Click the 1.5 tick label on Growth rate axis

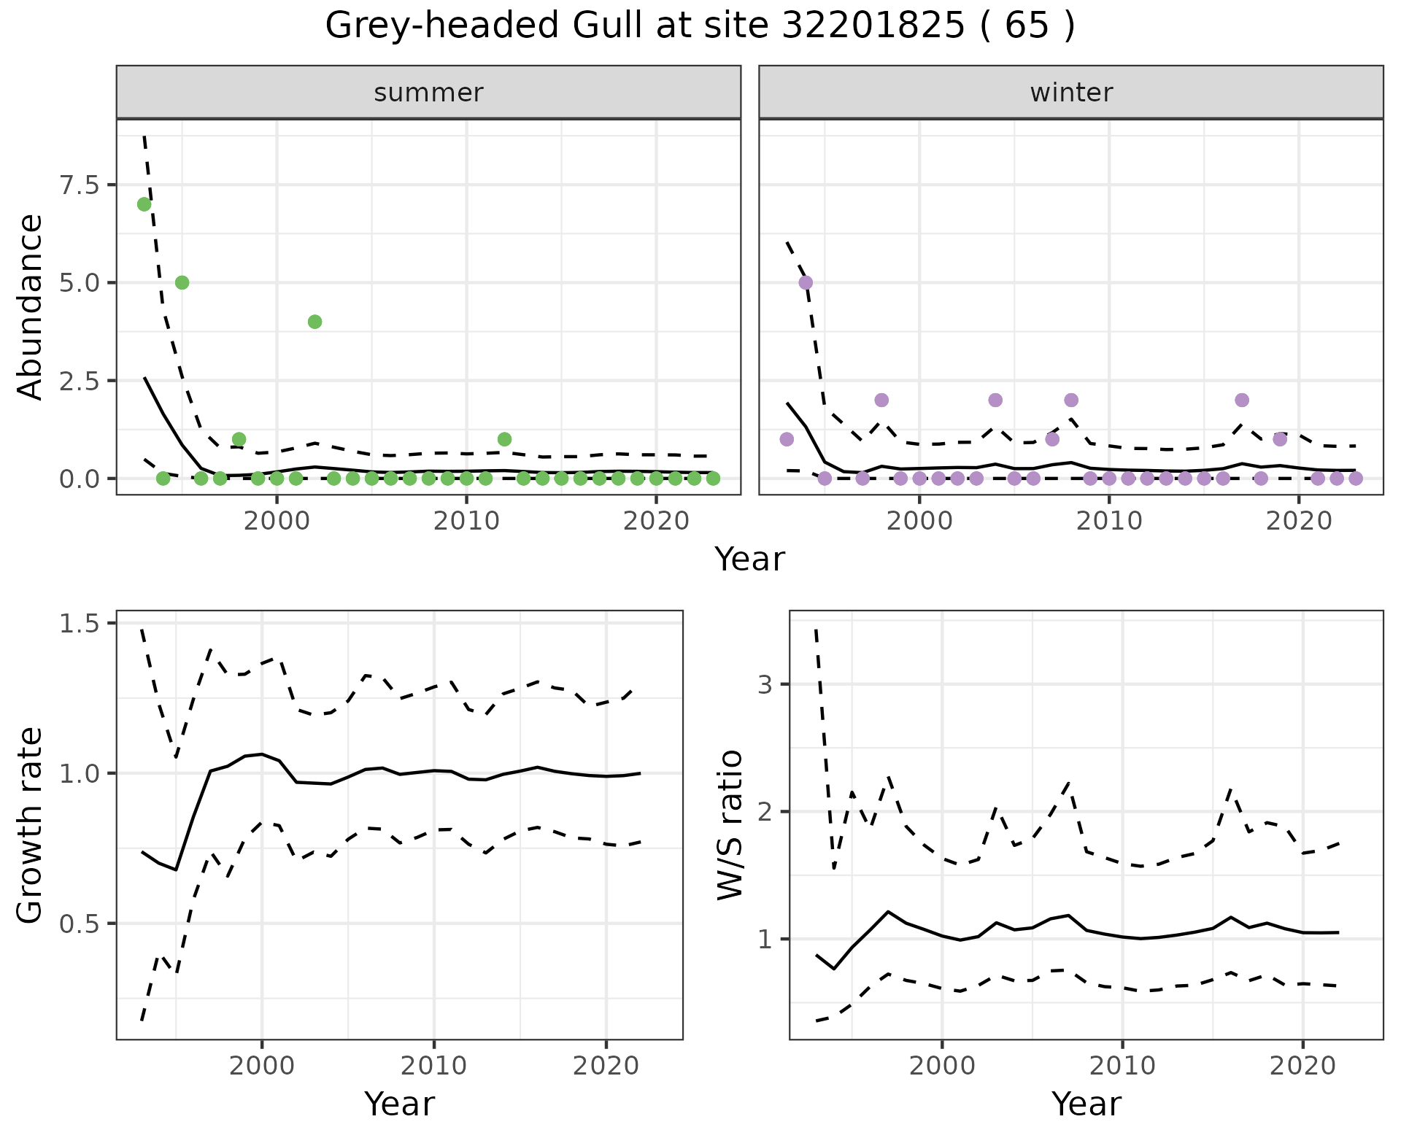point(79,624)
